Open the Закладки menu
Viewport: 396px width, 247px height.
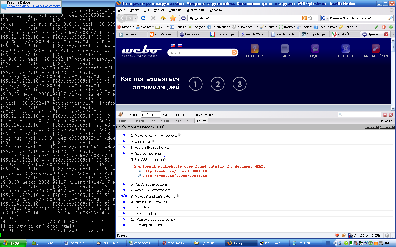point(175,10)
